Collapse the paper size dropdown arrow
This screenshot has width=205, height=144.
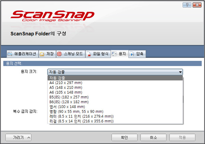(x=180, y=72)
